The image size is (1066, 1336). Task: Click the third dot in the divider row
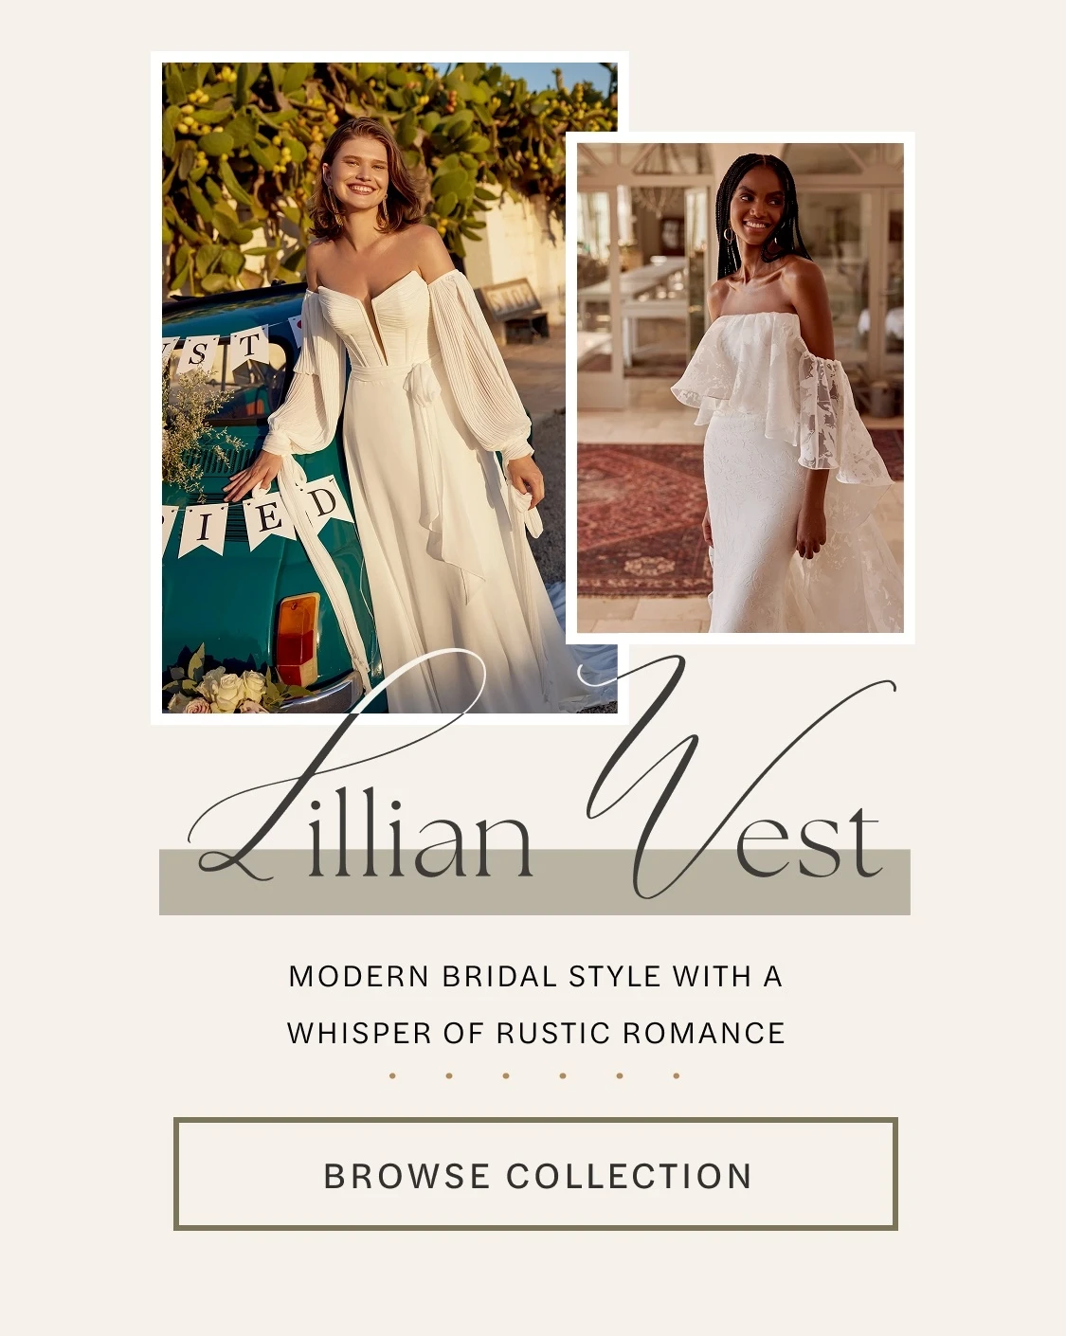[x=506, y=1075]
